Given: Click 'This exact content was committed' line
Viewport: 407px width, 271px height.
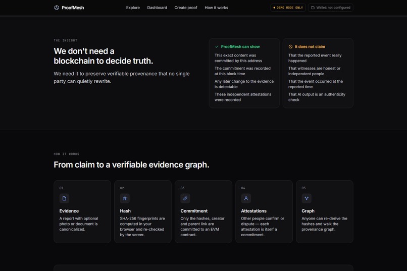Looking at the screenshot, I should point(238,58).
